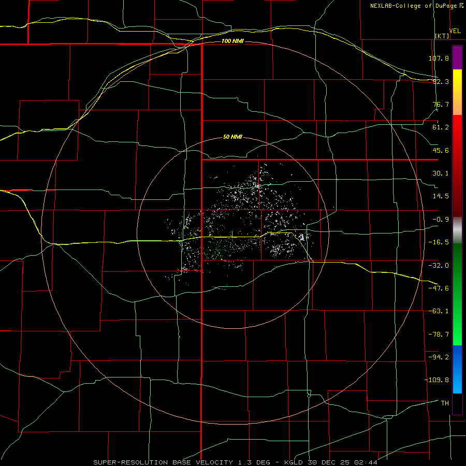Select the -32.0 velocity scale label

point(439,266)
